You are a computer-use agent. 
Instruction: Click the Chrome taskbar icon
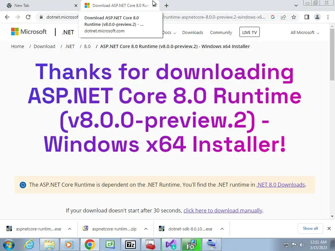[90, 244]
